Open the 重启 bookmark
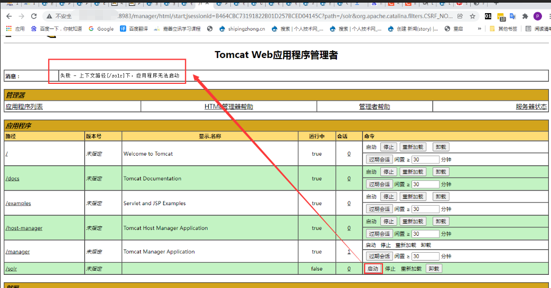 [454, 29]
